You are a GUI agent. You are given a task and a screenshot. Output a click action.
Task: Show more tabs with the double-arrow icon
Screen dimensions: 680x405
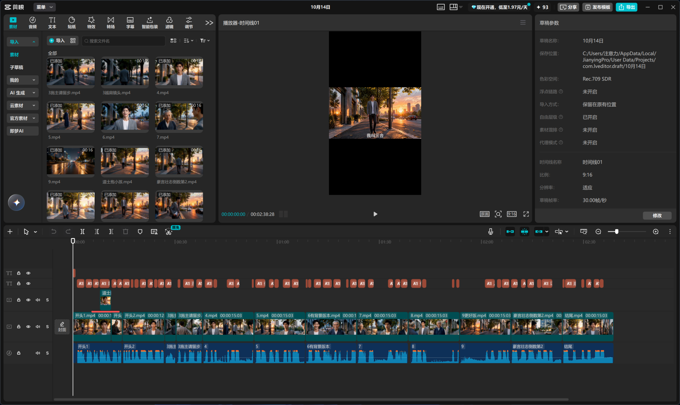209,23
